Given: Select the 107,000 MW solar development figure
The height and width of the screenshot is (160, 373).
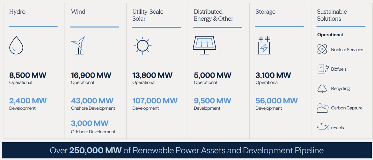Looking at the screenshot, I should (155, 101).
